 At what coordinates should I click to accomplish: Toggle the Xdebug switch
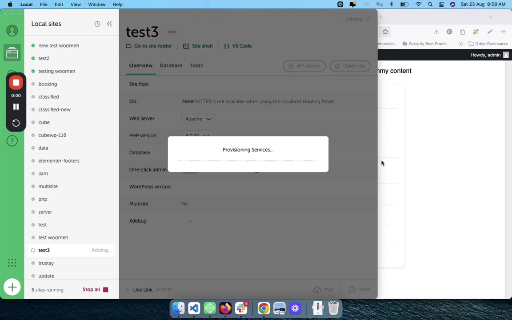coord(190,221)
